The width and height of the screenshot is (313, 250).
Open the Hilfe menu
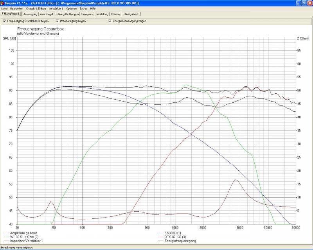[93, 8]
